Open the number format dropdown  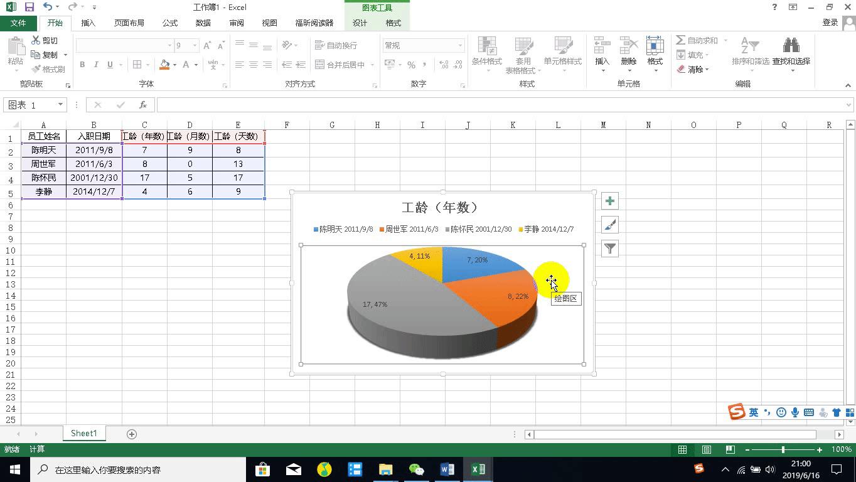460,46
